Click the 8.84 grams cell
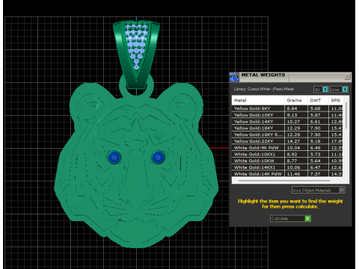359x269 pixels. click(296, 108)
